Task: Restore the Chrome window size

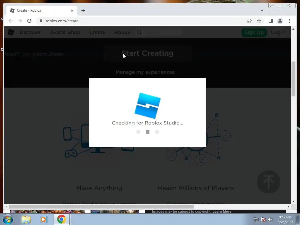Action: click(279, 6)
